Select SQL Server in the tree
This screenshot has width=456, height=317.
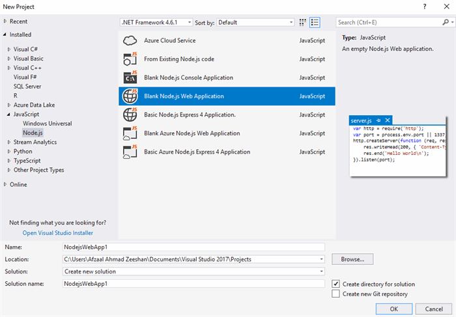tap(27, 87)
